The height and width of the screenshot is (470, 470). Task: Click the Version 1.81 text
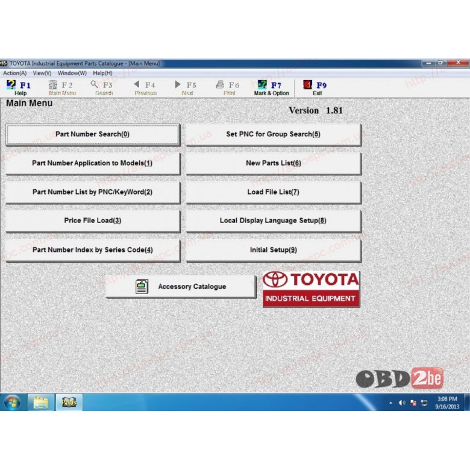316,111
